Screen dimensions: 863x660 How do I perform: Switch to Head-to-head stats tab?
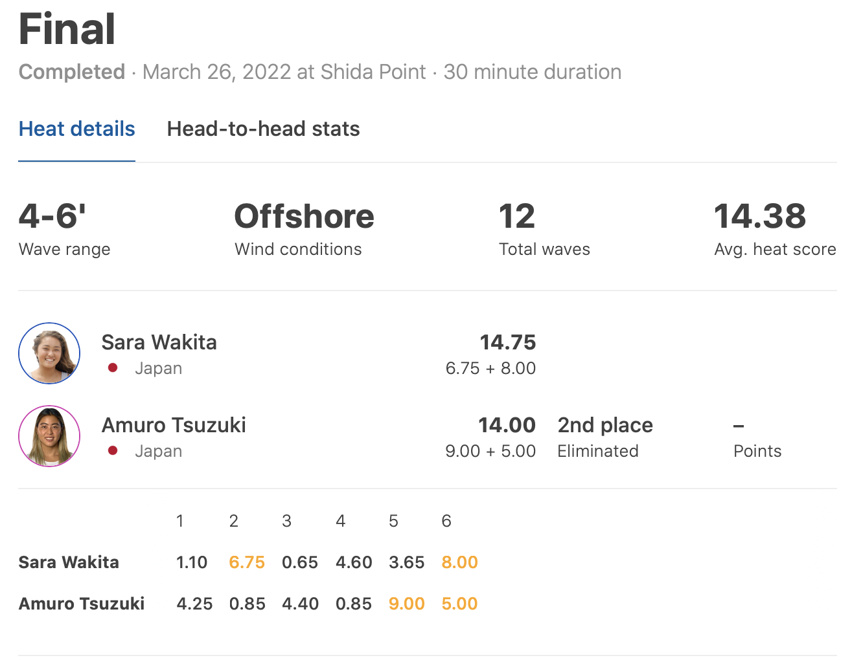[x=263, y=129]
